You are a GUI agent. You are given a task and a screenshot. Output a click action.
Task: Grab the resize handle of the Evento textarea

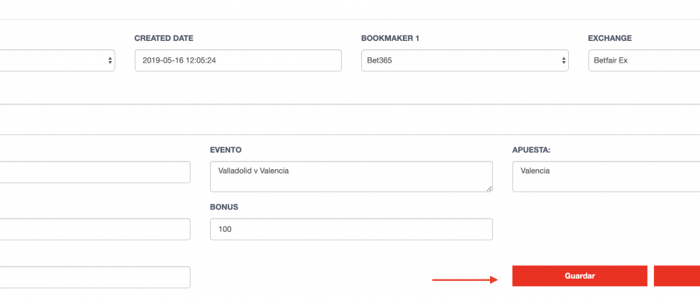click(x=489, y=188)
